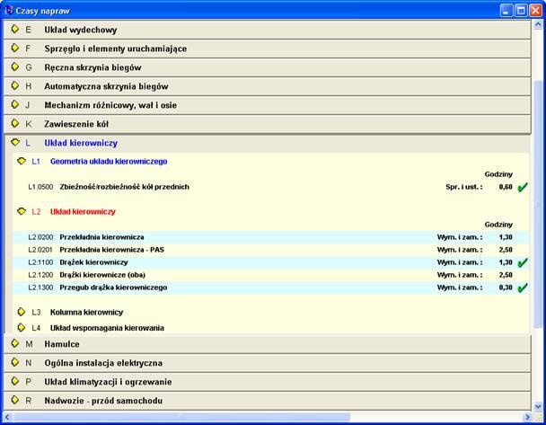Click code L2.0201
This screenshot has height=425, width=546.
click(40, 250)
